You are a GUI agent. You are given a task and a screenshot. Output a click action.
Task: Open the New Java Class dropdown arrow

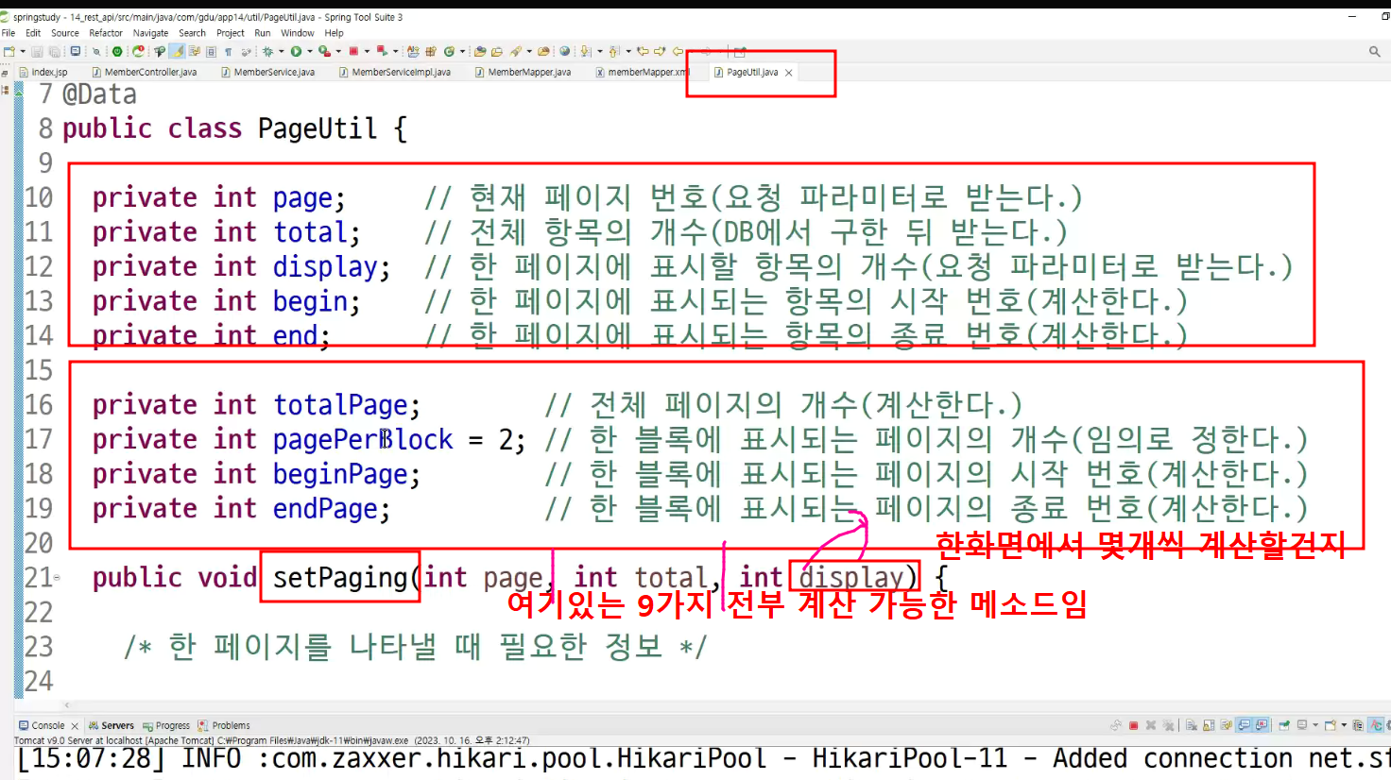[x=462, y=51]
